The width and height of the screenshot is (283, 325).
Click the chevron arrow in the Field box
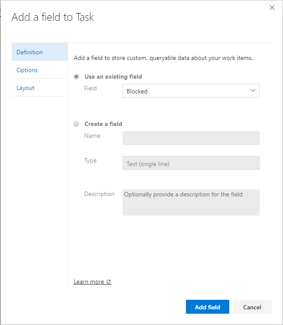tap(253, 91)
